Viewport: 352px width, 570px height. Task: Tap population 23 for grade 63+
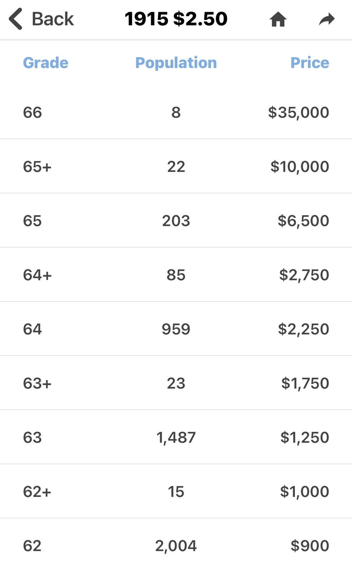176,383
